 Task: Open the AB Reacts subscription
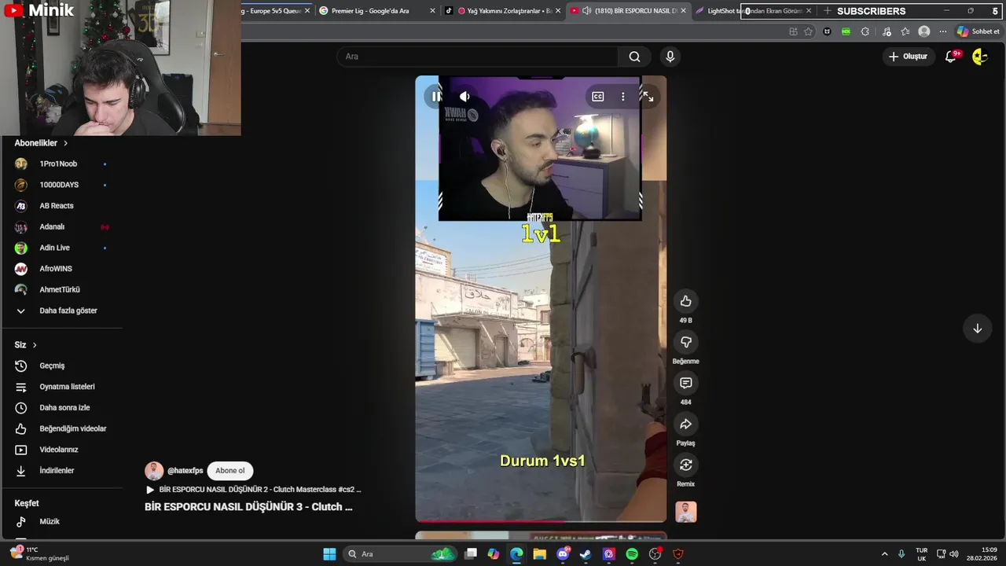(x=61, y=206)
